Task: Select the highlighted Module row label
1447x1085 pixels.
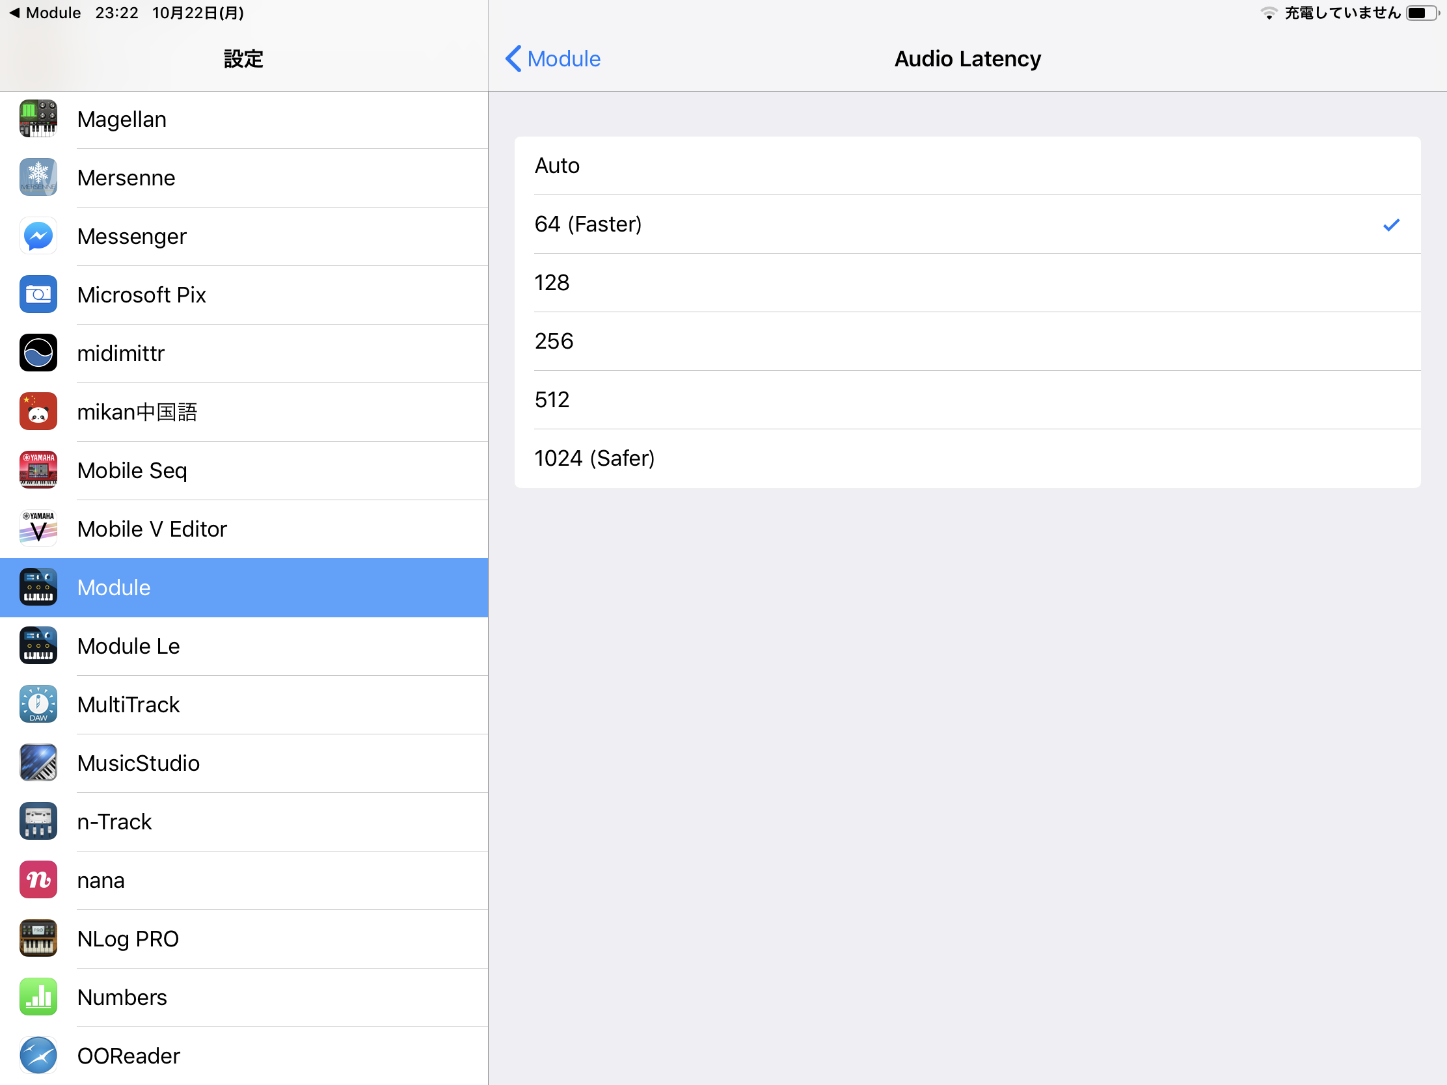Action: (x=114, y=587)
